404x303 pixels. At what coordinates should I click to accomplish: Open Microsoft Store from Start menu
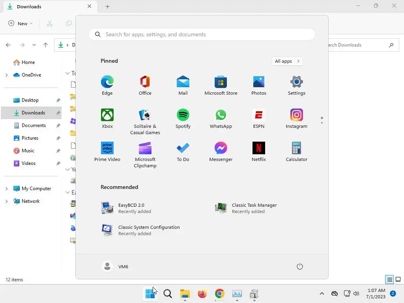coord(221,85)
